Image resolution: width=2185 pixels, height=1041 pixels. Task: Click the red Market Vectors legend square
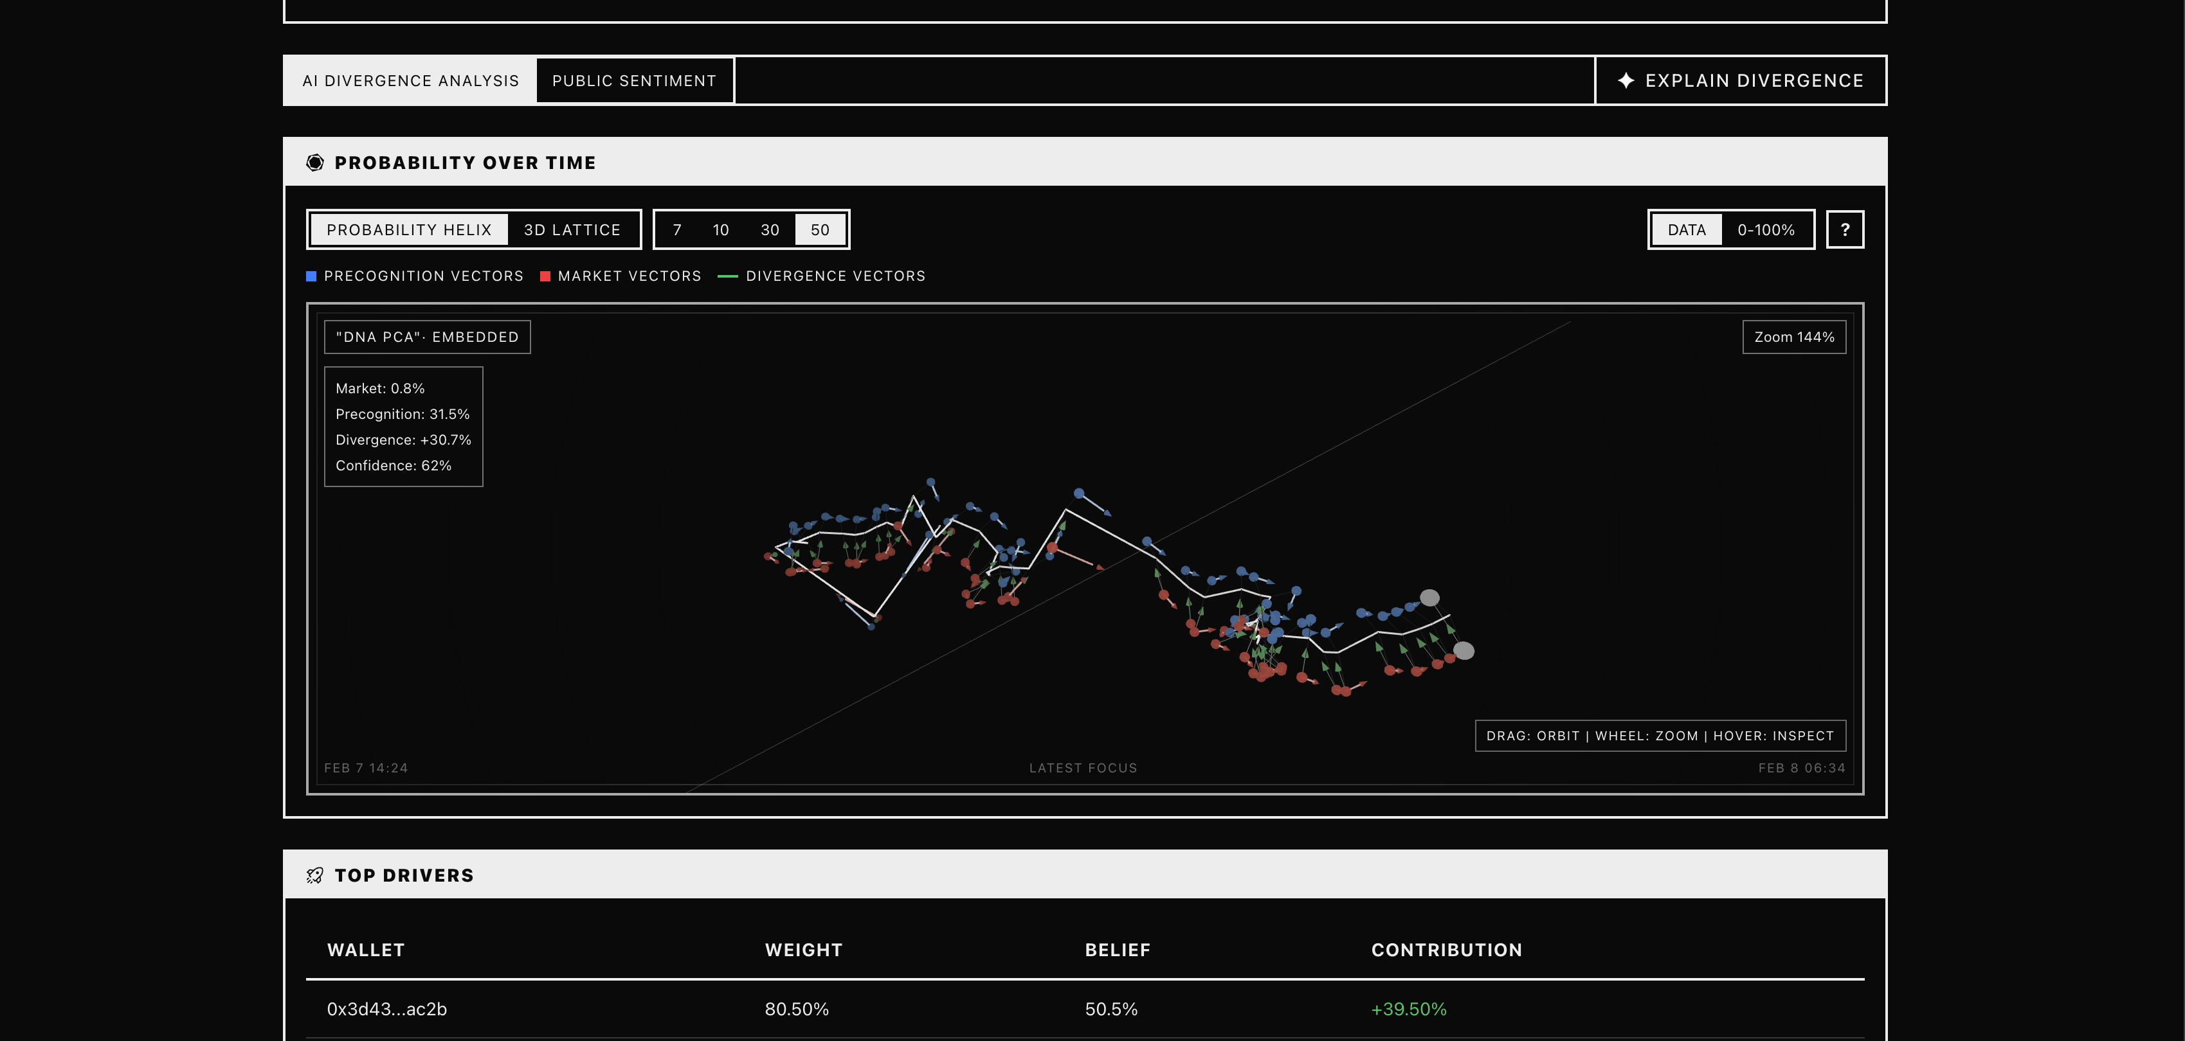pyautogui.click(x=545, y=276)
